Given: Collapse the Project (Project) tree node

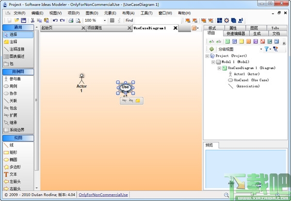Looking at the screenshot, I should click(207, 56).
